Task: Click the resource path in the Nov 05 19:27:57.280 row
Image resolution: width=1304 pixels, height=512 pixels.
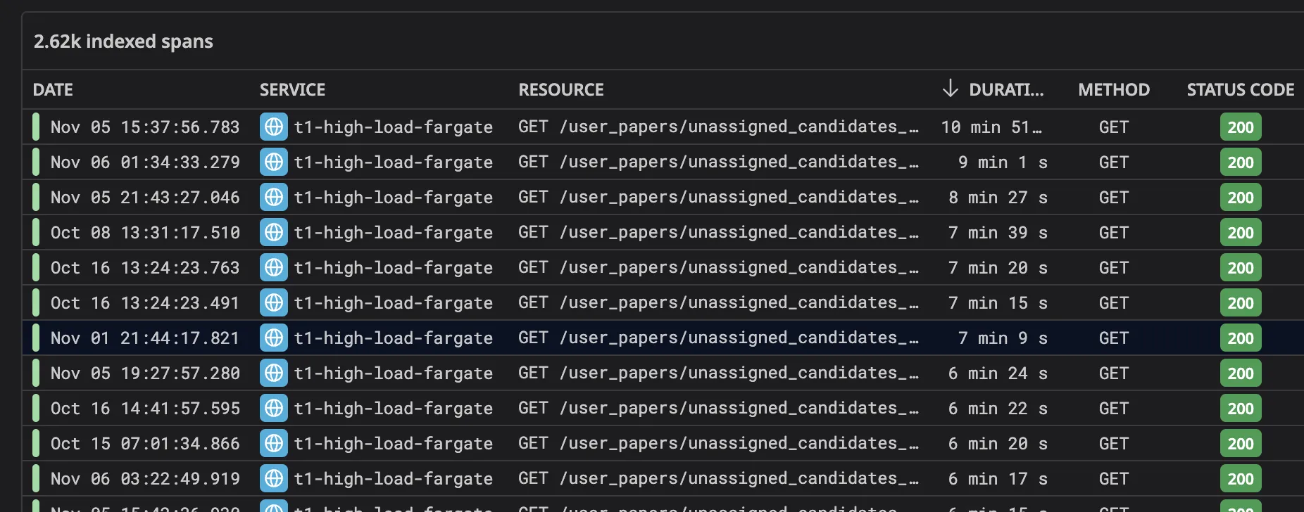Action: click(718, 373)
